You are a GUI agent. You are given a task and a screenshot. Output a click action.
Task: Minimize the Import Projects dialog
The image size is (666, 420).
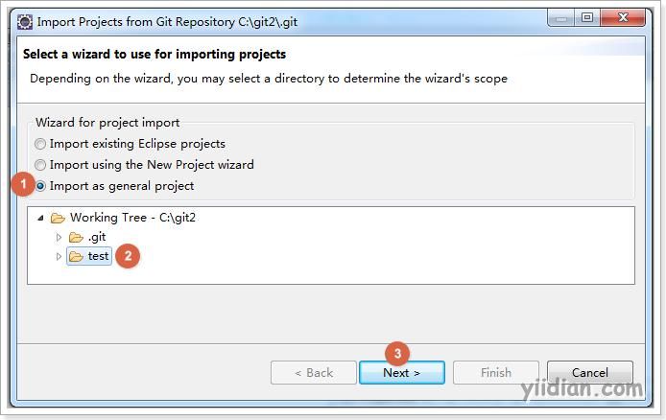[x=561, y=18]
